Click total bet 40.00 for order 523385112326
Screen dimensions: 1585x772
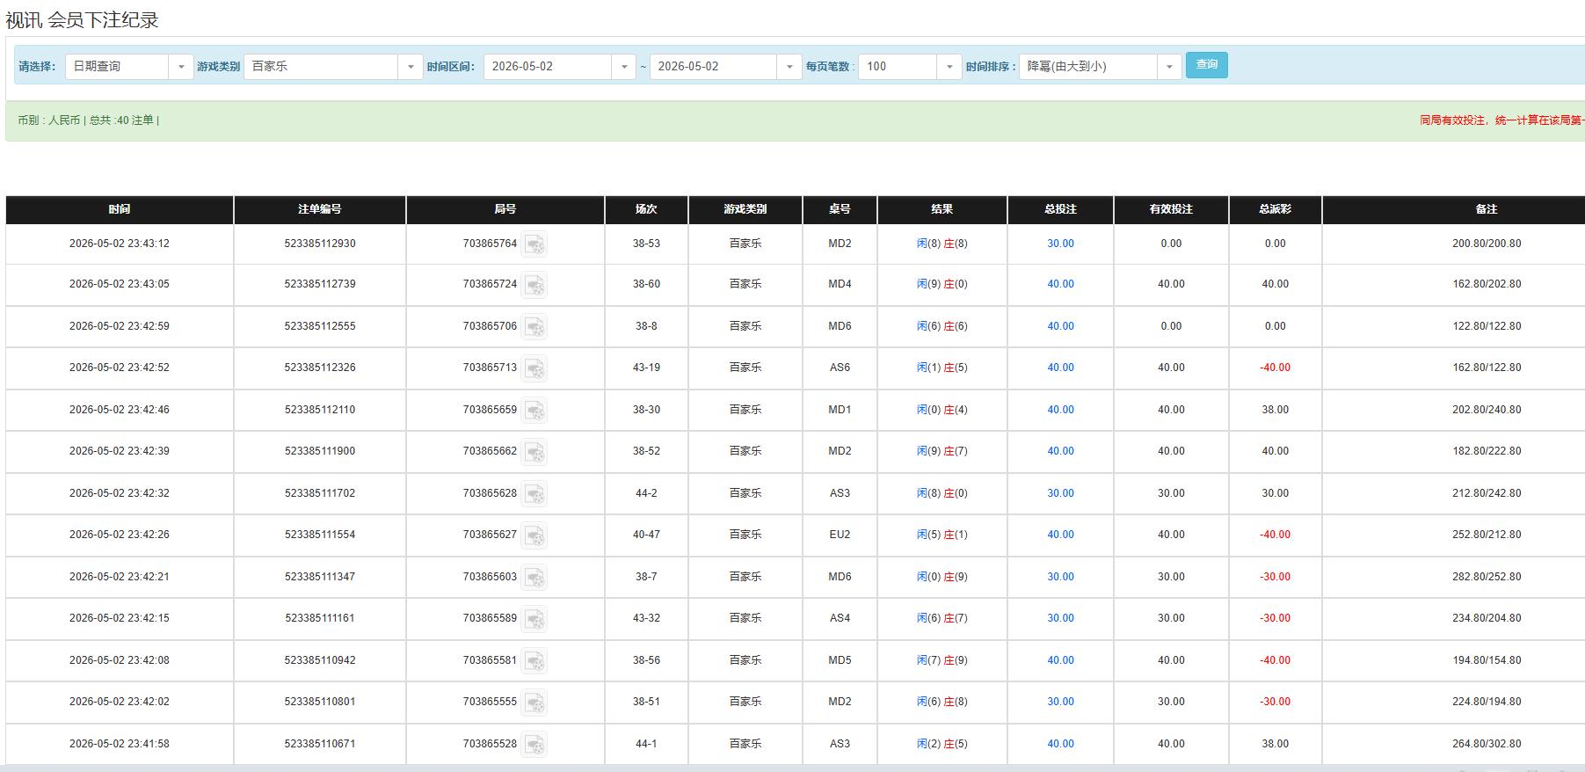click(1060, 368)
